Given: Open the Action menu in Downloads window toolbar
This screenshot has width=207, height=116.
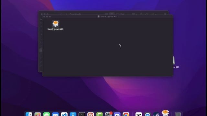Looking at the screenshot, I should coord(154,14).
